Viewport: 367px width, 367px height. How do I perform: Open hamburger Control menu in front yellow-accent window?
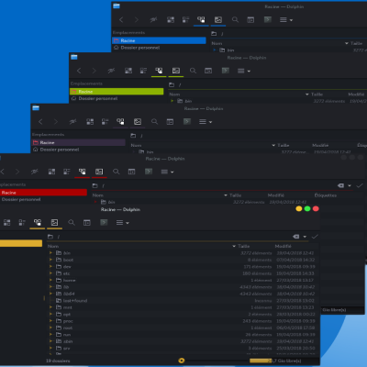[123, 223]
